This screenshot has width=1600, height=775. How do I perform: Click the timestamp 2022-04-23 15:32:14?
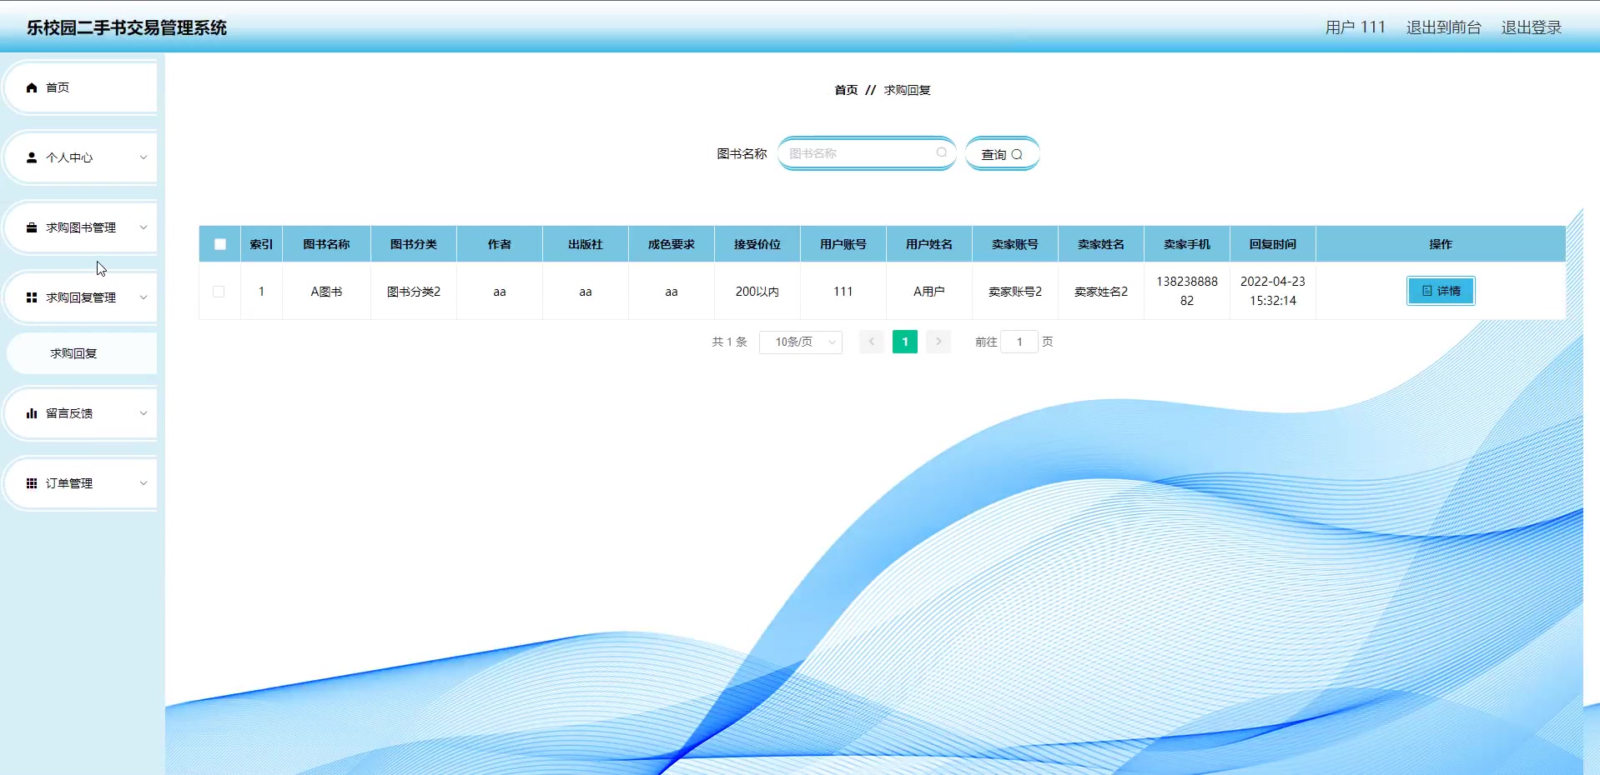pos(1273,291)
